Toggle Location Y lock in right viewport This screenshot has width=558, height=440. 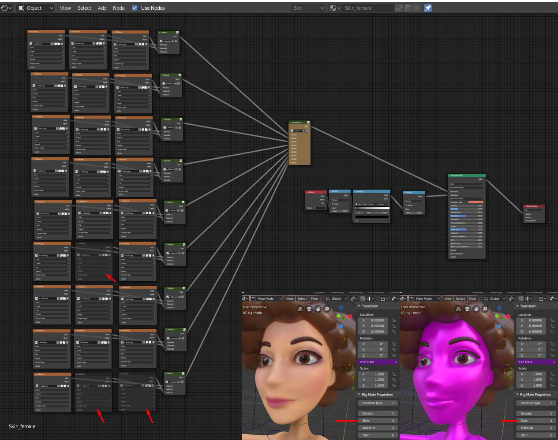552,326
